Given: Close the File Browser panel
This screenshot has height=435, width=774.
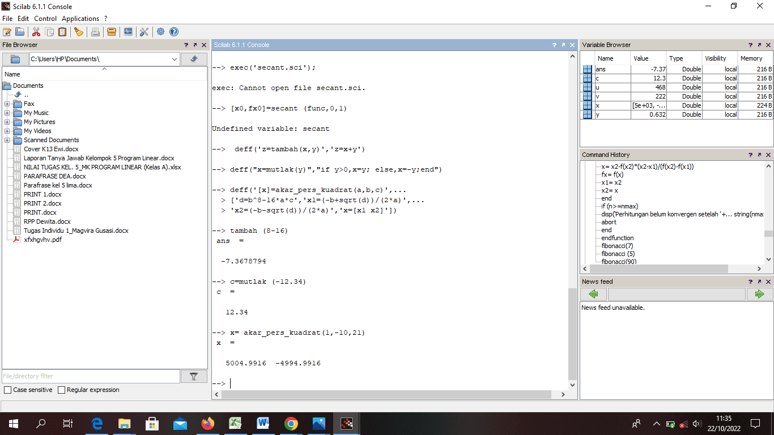Looking at the screenshot, I should tap(204, 45).
